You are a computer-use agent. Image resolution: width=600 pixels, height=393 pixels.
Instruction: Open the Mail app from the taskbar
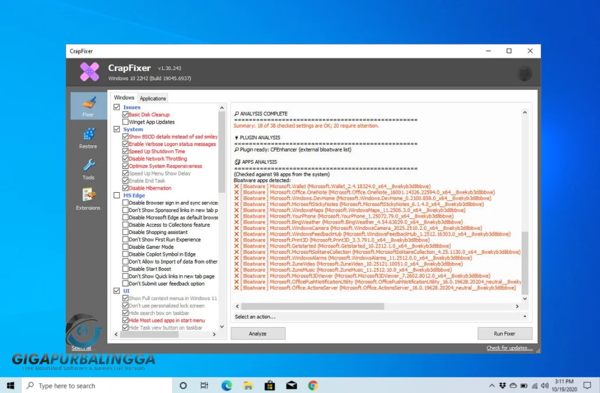click(x=290, y=385)
